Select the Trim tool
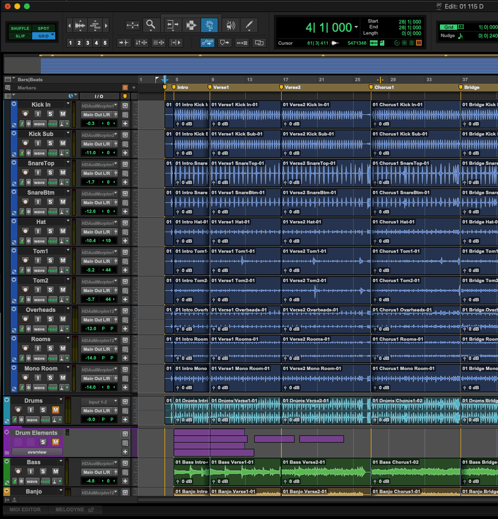This screenshot has height=519, width=498. tap(173, 24)
